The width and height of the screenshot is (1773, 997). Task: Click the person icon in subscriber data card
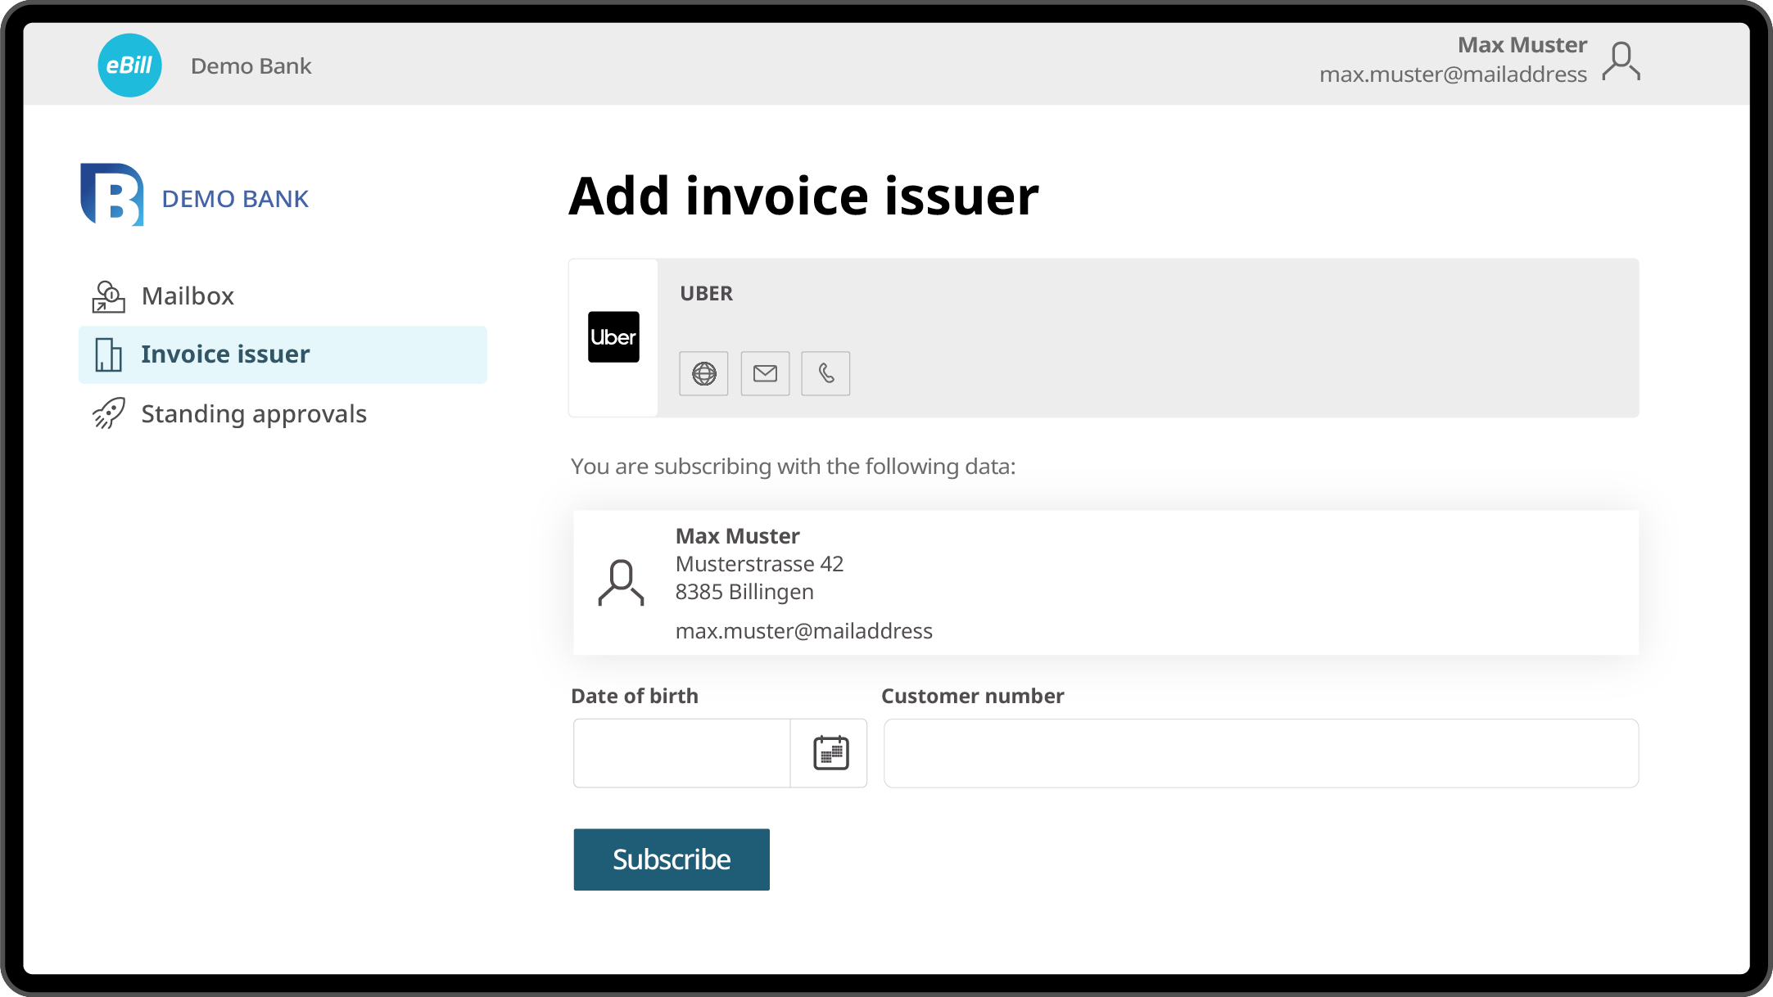621,582
